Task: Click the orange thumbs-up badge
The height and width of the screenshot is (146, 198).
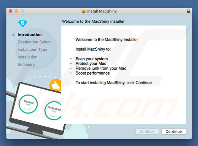Action: [55, 85]
